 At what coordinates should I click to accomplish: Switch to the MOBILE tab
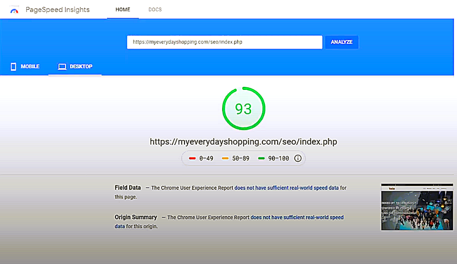[x=25, y=67]
